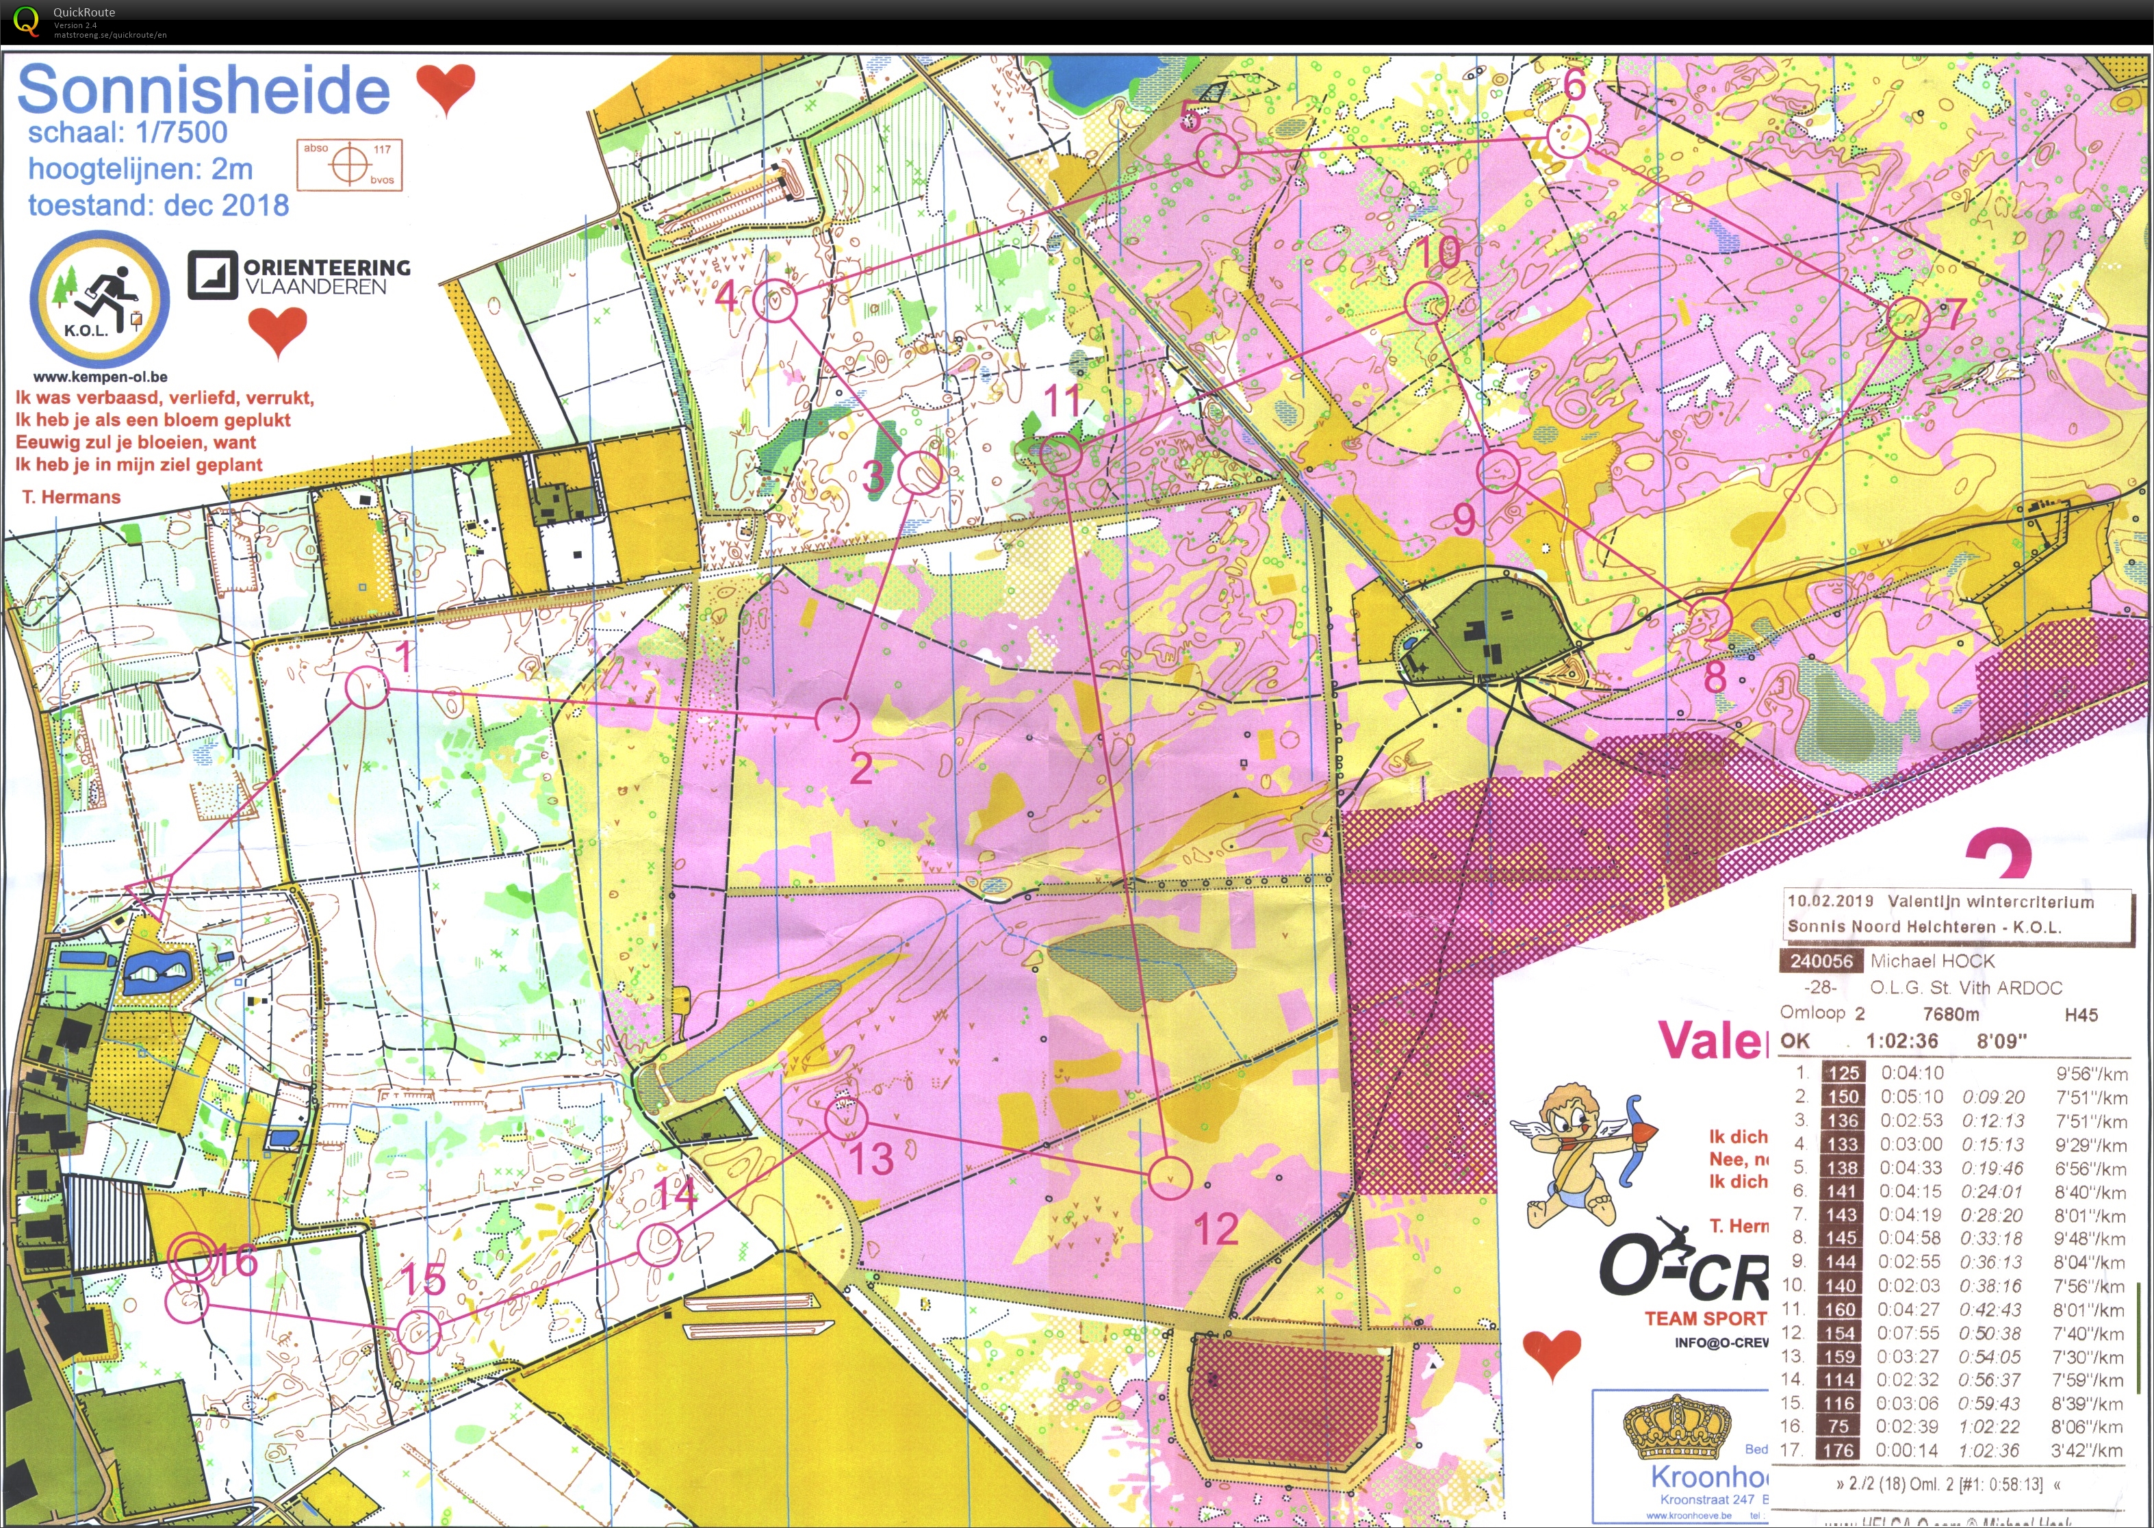Click the Kroonhoeve crown logo
Image resolution: width=2154 pixels, height=1528 pixels.
coord(1676,1427)
